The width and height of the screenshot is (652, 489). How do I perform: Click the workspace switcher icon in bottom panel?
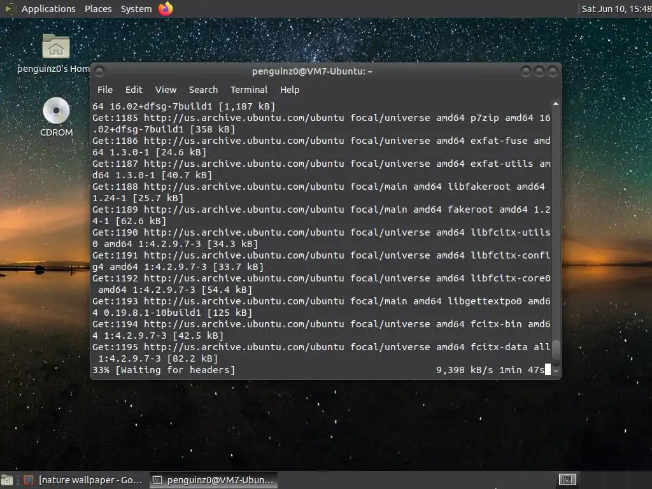(567, 480)
